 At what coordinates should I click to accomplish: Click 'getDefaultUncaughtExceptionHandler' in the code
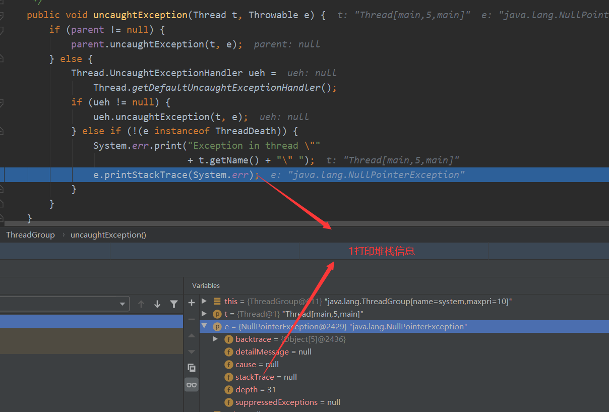click(226, 88)
